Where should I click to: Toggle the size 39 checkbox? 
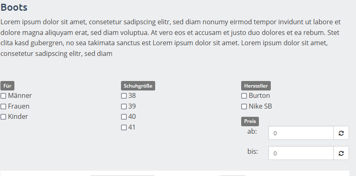[x=124, y=107]
